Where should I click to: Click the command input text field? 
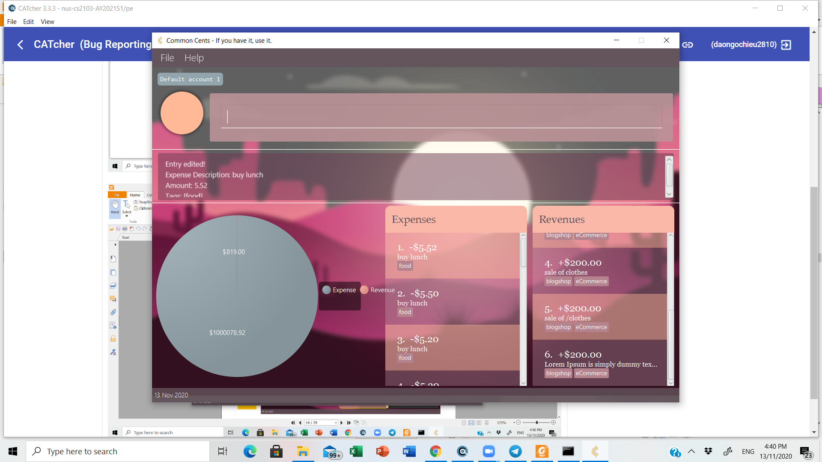441,116
